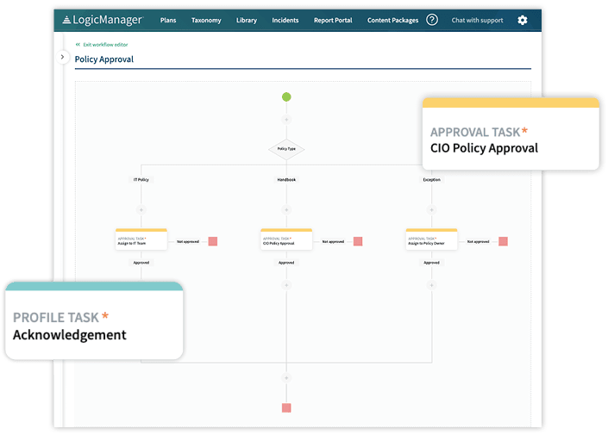Viewport: 608px width, 435px height.
Task: Click the Exception branch label
Action: pyautogui.click(x=431, y=180)
